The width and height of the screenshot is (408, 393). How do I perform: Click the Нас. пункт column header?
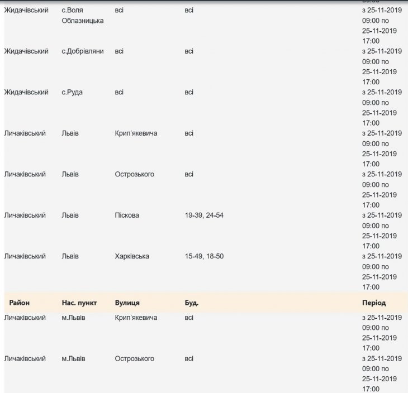click(x=79, y=303)
